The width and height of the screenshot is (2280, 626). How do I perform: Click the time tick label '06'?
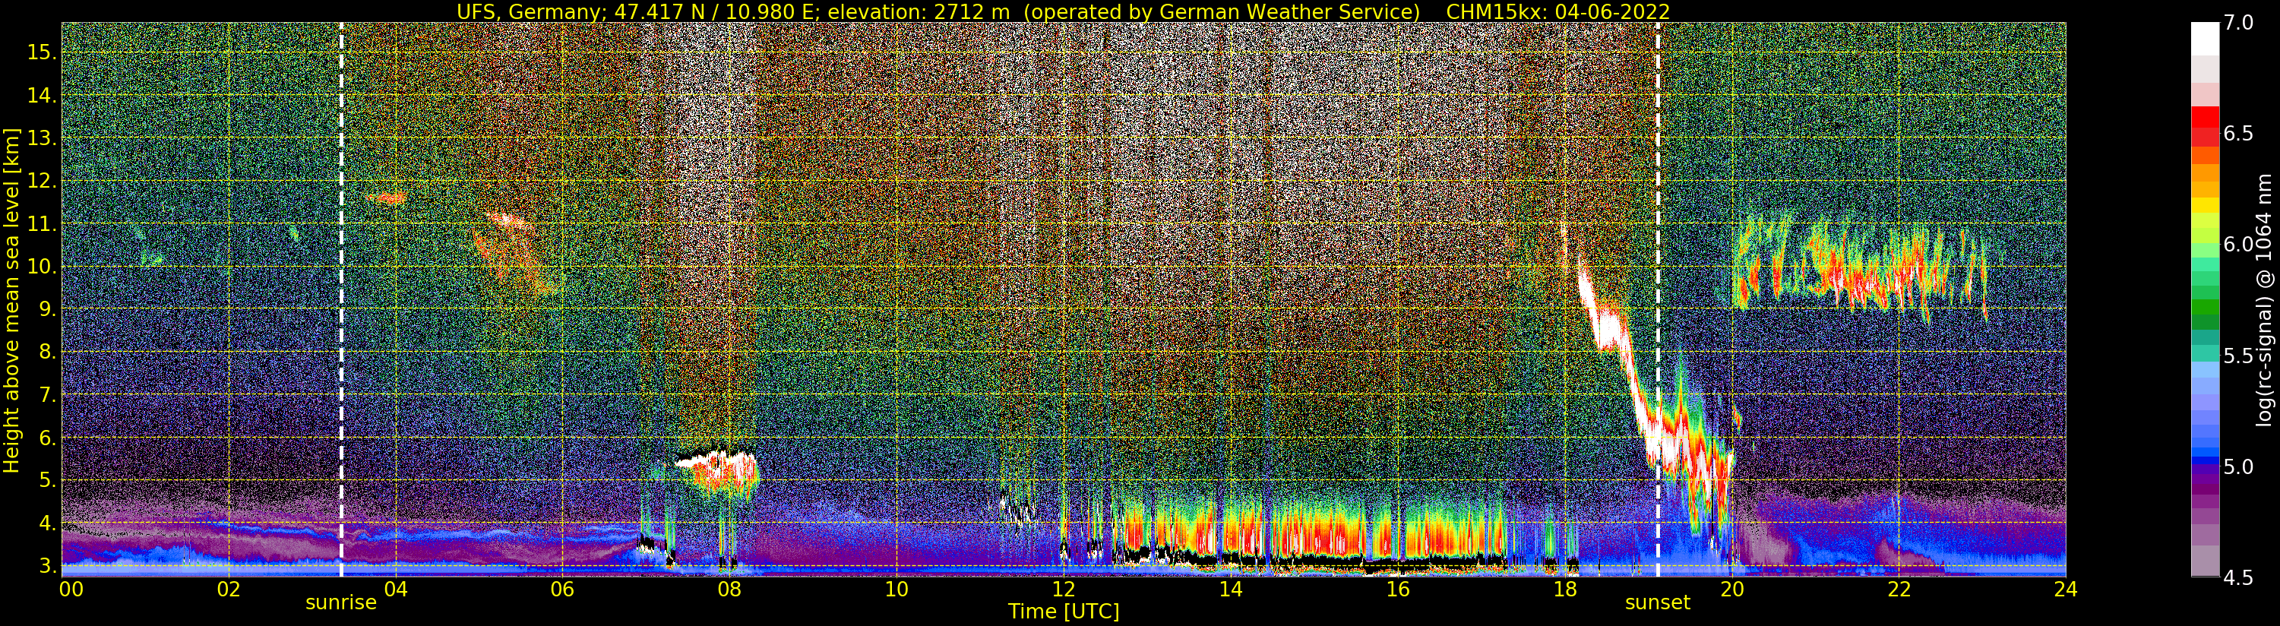tap(562, 589)
